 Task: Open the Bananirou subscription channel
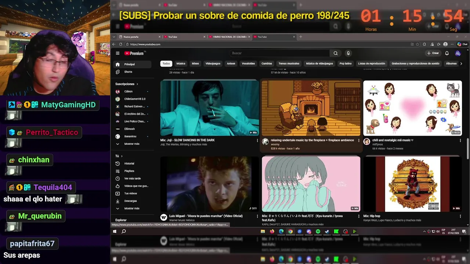point(133,136)
